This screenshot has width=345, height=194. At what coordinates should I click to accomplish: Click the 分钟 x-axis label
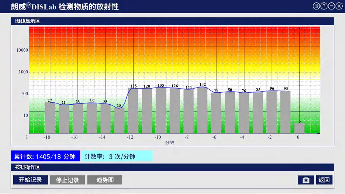click(170, 143)
